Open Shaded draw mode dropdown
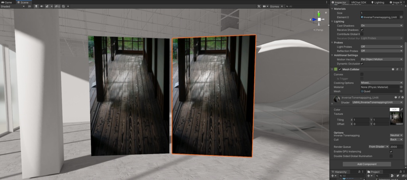Screen dimensions: 407x180 (13, 6)
